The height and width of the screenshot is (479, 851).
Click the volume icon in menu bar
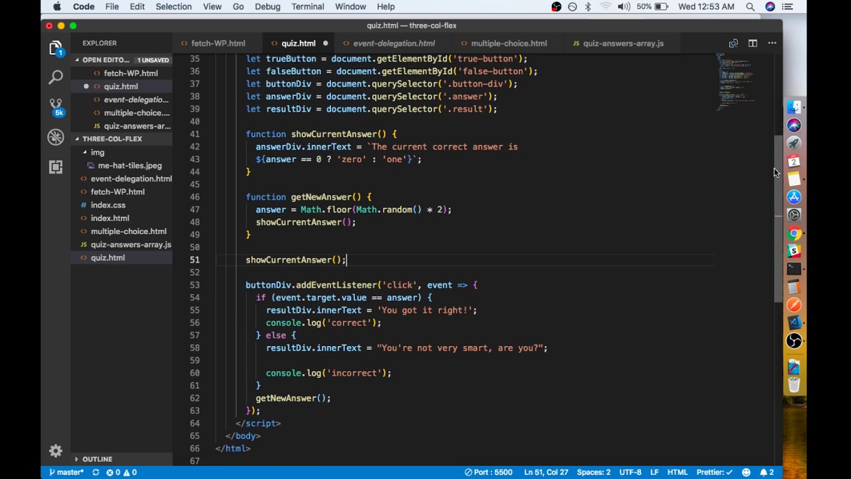624,7
